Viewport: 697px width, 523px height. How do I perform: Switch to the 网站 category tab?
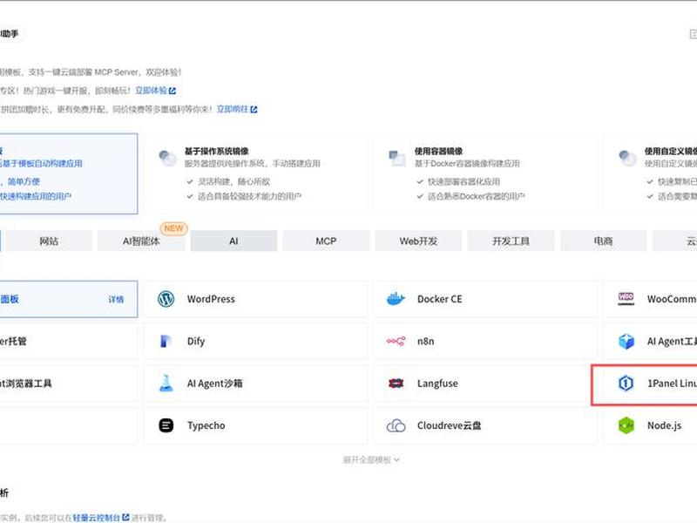pyautogui.click(x=49, y=241)
